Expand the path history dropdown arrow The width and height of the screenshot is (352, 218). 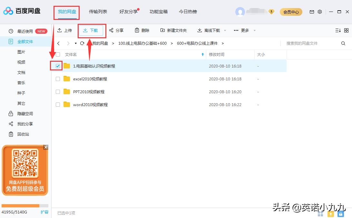pyautogui.click(x=76, y=43)
